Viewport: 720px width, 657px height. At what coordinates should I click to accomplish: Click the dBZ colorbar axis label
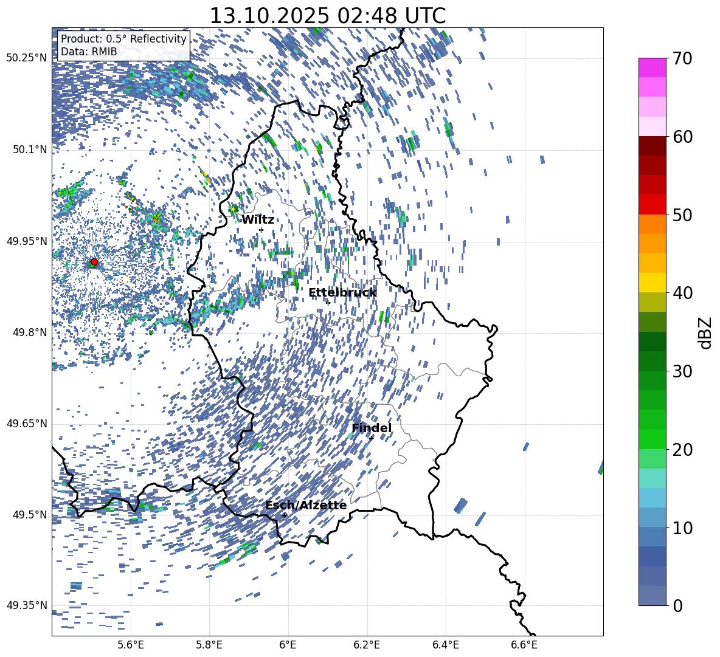(705, 332)
